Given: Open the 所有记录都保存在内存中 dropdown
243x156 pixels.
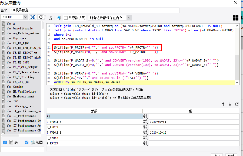Looking at the screenshot, I should 129,18.
